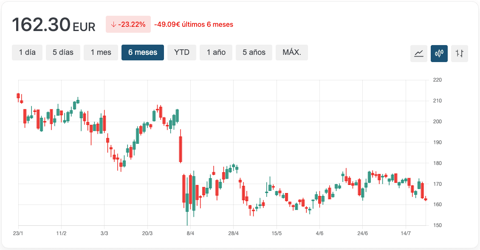Image resolution: width=480 pixels, height=250 pixels.
Task: Click the down arrow in the -23.22% badge
Action: tap(113, 25)
